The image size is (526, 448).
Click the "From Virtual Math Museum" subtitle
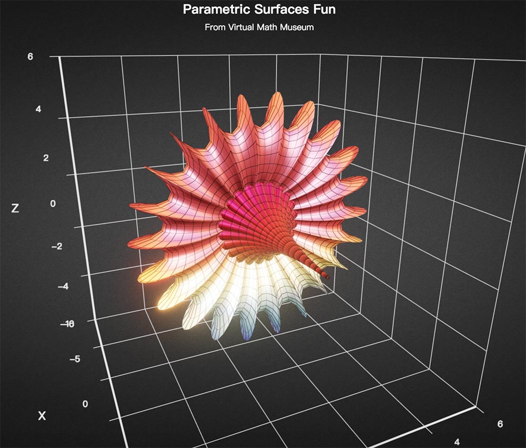(259, 27)
